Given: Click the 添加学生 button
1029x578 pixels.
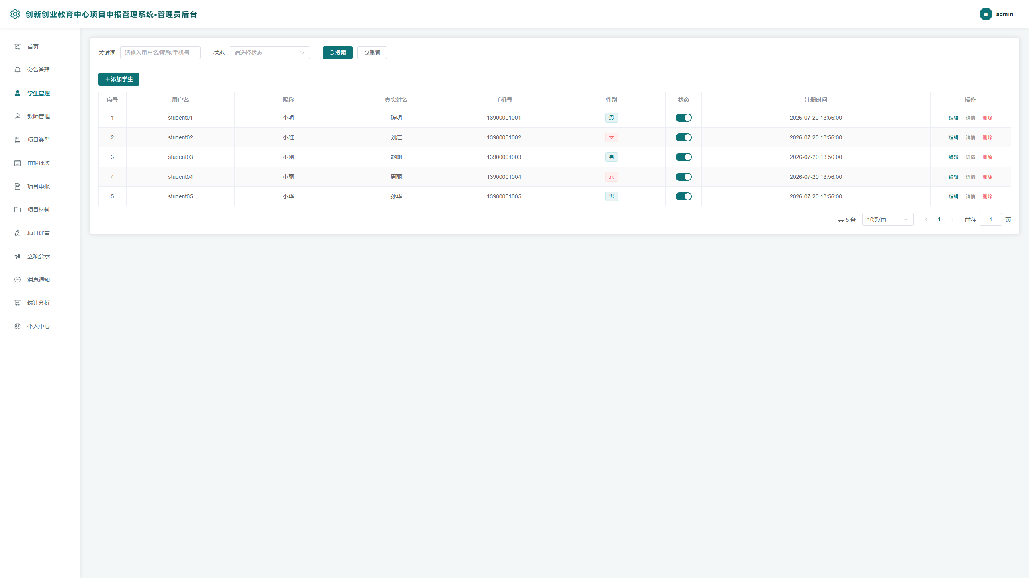Looking at the screenshot, I should 119,79.
